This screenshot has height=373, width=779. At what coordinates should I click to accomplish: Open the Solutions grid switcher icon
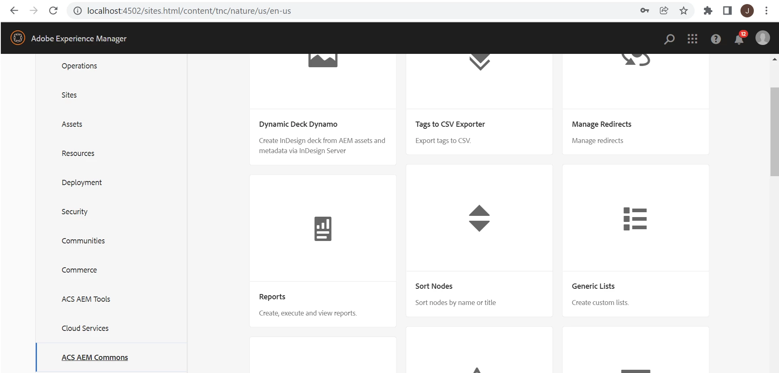(693, 39)
